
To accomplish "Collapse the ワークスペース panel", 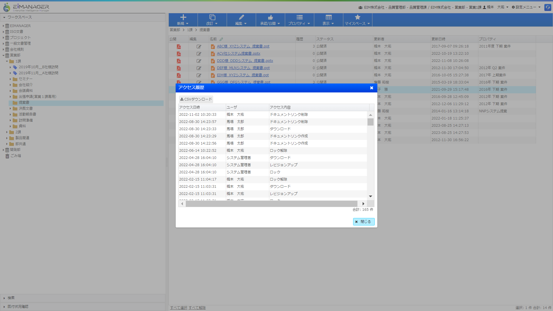I will coord(4,17).
